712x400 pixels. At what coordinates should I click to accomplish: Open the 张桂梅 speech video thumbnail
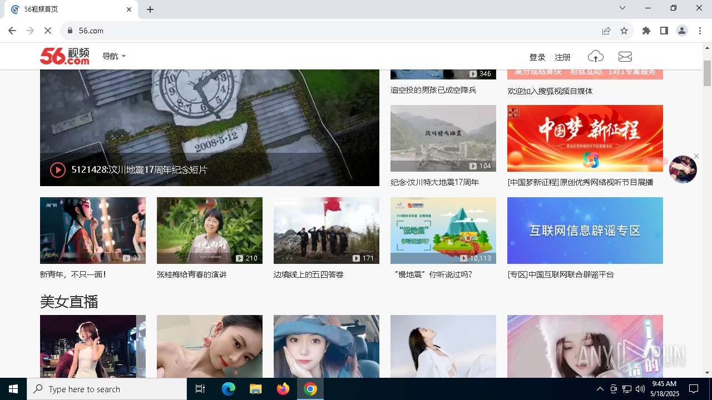(x=210, y=231)
